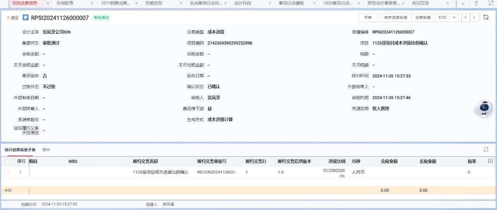Check the checkbox for row 1
This screenshot has height=210, width=497.
click(7, 172)
